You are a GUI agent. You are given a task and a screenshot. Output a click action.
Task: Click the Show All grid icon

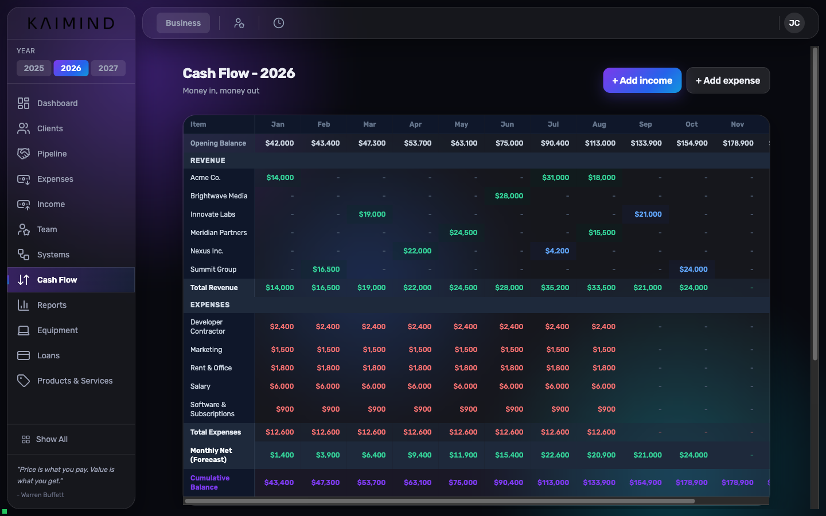[x=26, y=439]
